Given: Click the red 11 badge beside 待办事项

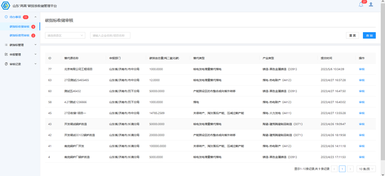Looking at the screenshot, I should [x=26, y=17].
